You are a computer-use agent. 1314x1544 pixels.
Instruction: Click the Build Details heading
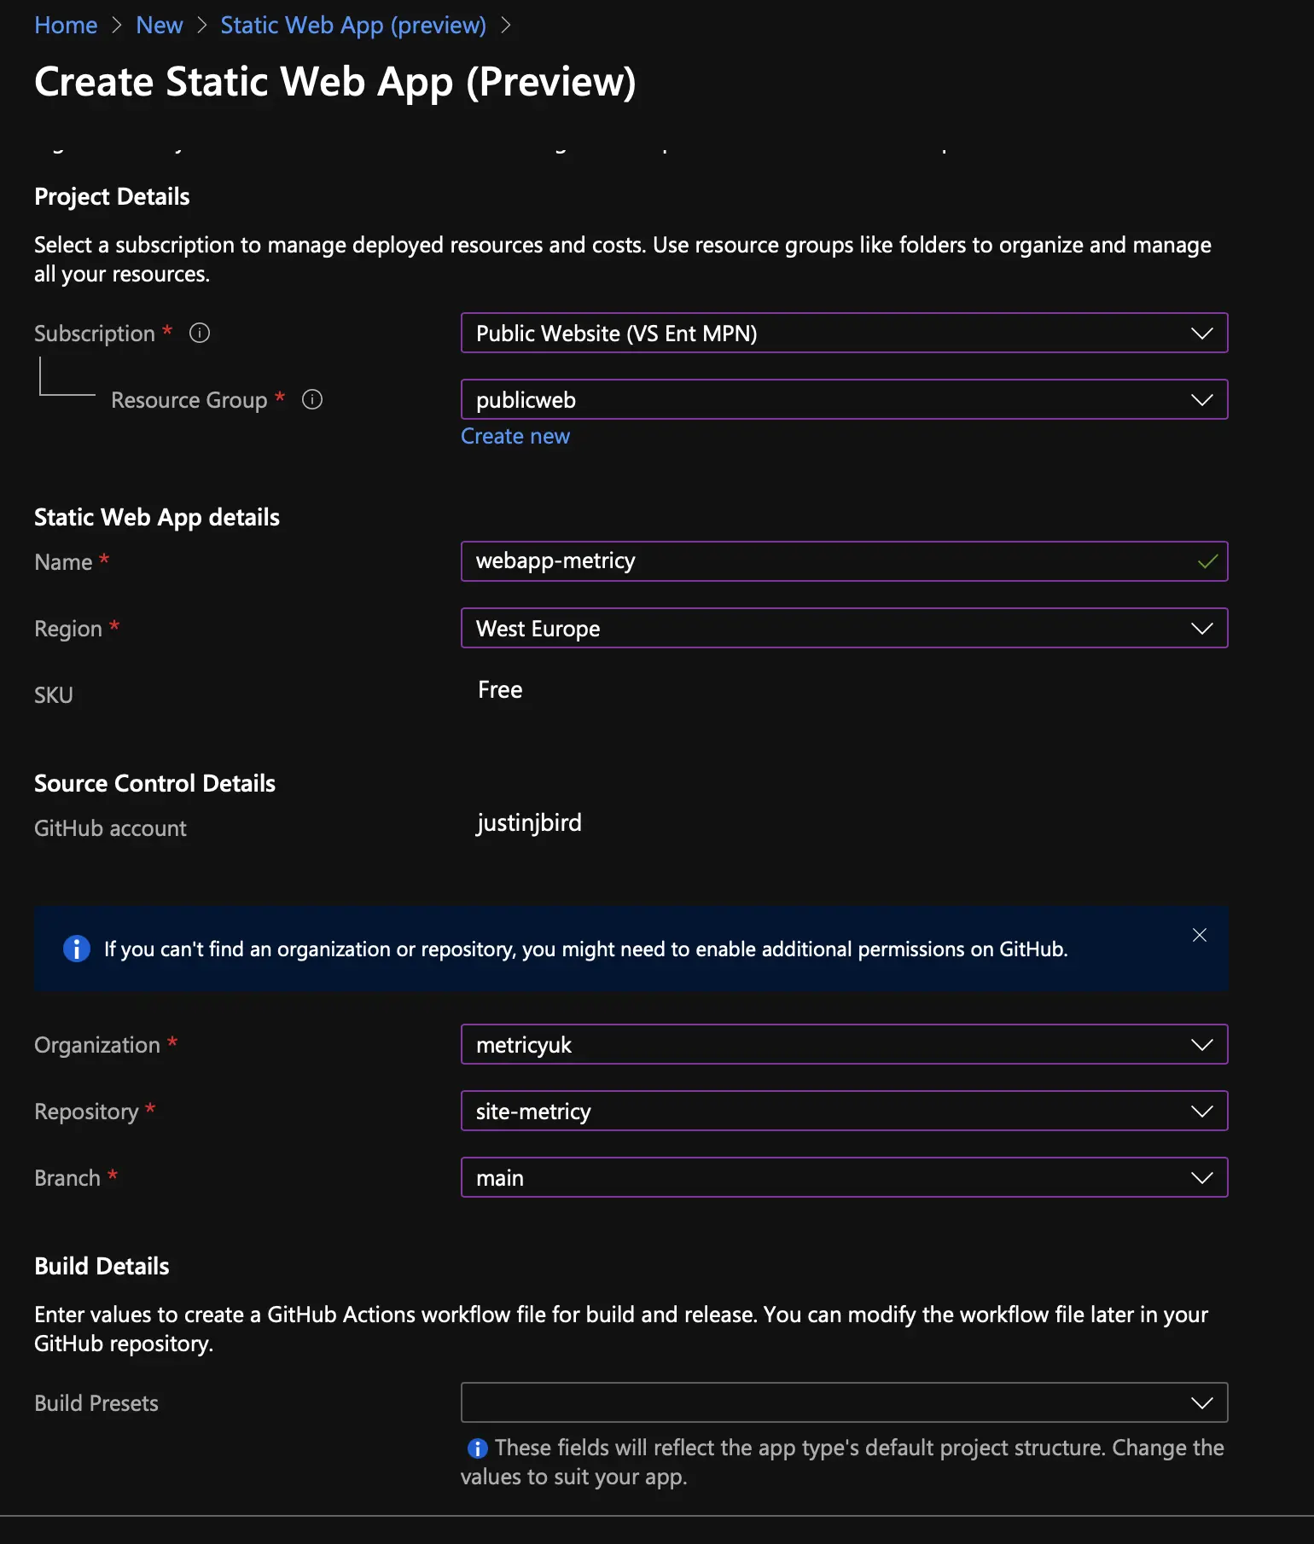coord(102,1266)
